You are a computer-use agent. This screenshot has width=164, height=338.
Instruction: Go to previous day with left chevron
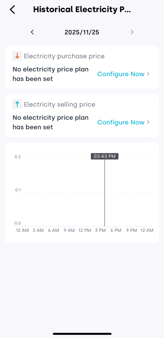[x=32, y=32]
